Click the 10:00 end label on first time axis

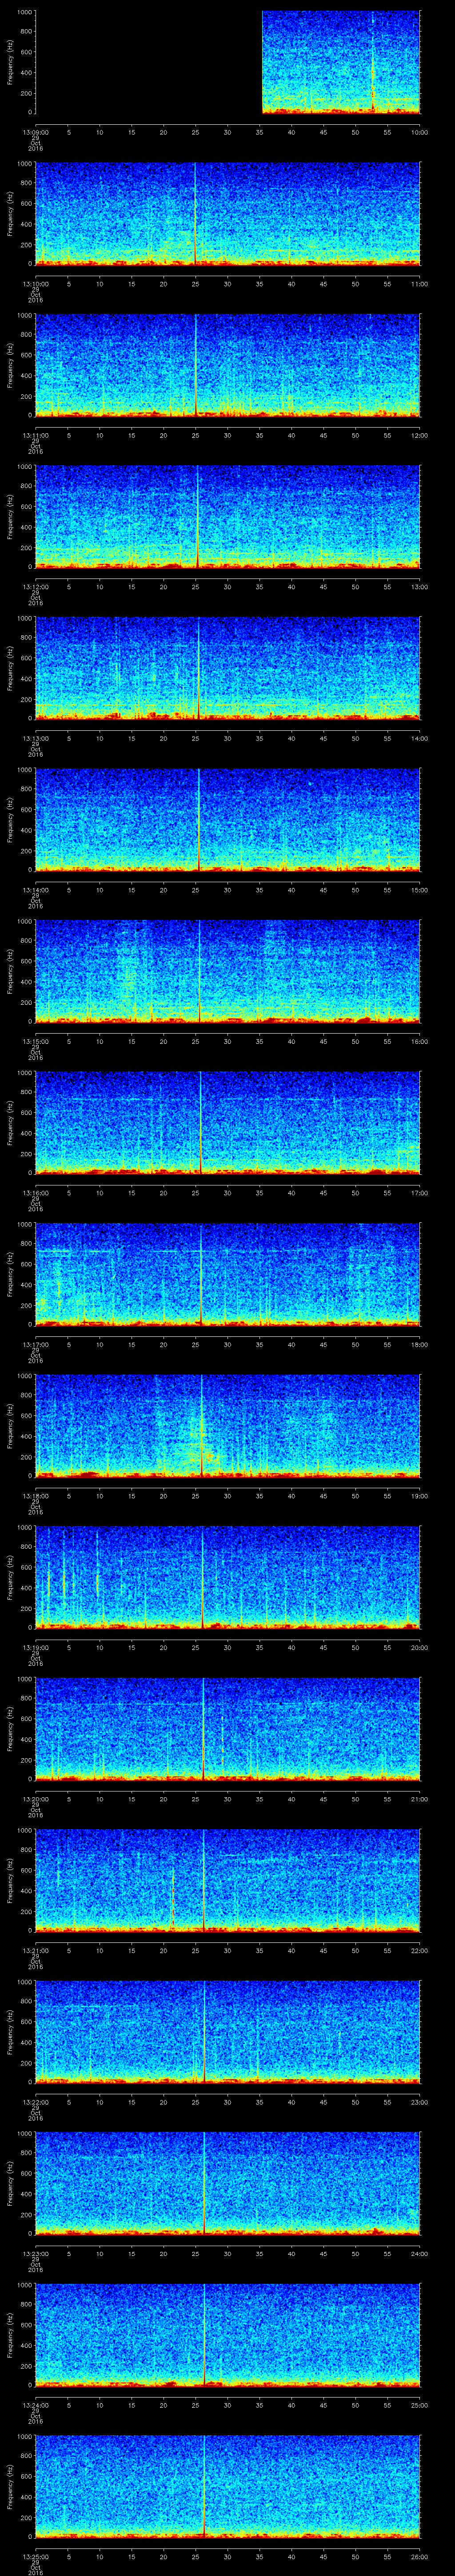(418, 132)
